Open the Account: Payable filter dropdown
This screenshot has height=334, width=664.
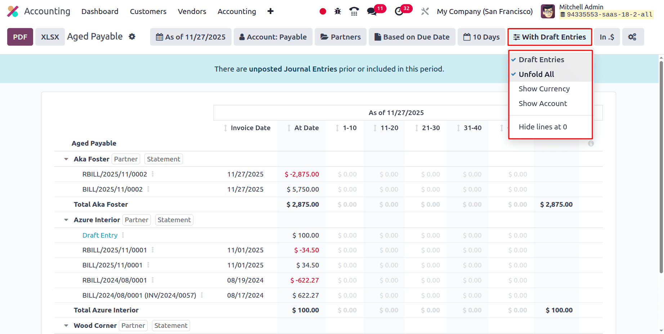point(273,37)
